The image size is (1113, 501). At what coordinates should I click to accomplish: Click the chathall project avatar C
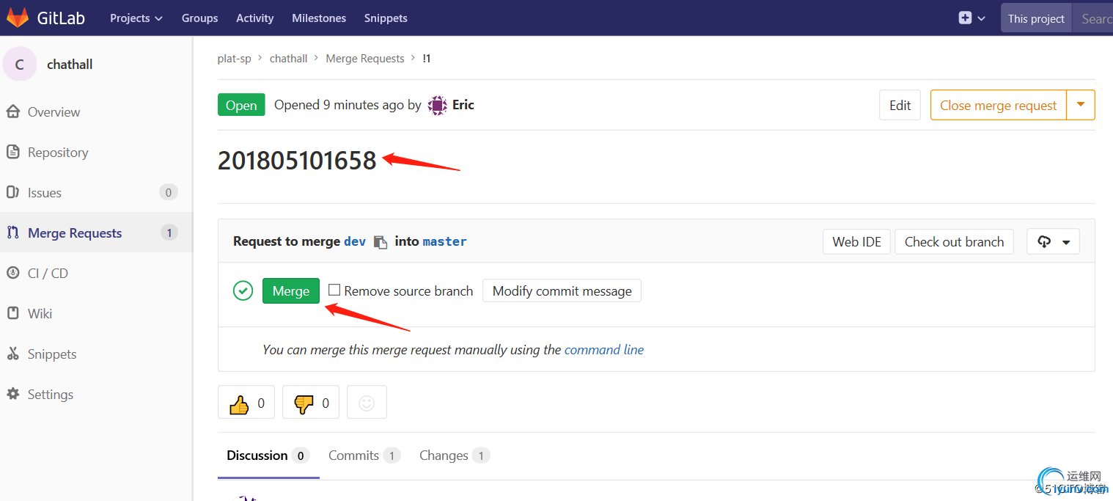point(20,65)
